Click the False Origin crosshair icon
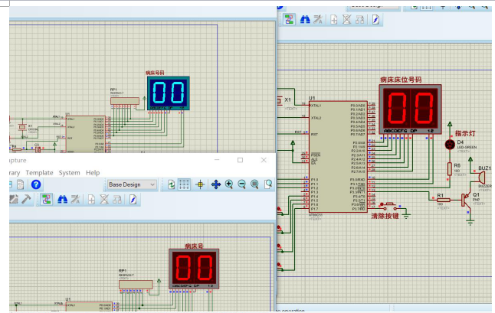Screen dimensions: 495x313 200,184
